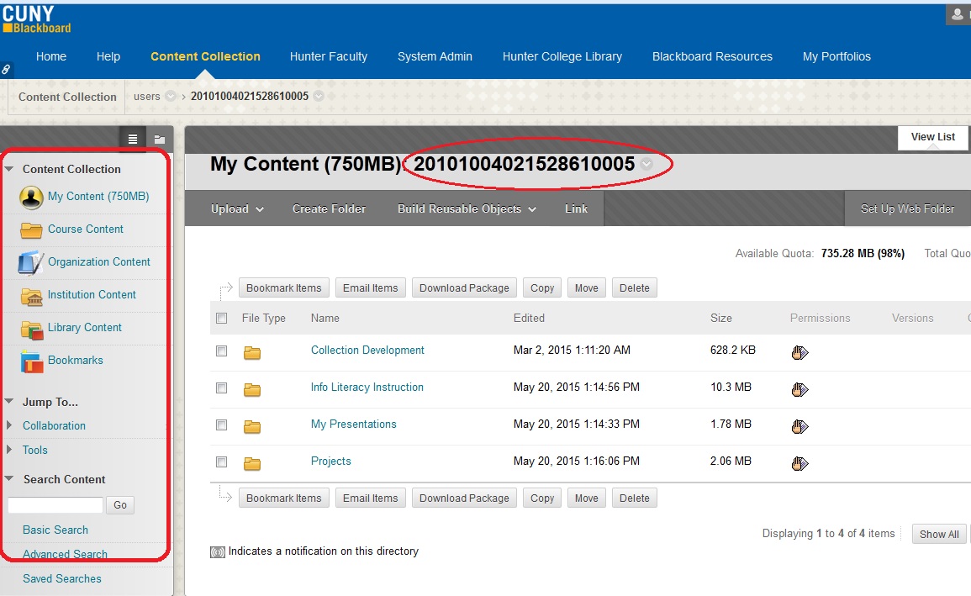Open the Help tab

[108, 56]
